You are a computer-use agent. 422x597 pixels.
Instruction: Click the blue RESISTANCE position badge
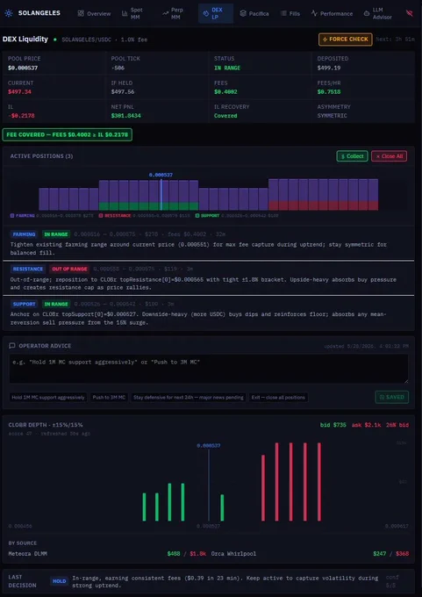[x=28, y=269]
